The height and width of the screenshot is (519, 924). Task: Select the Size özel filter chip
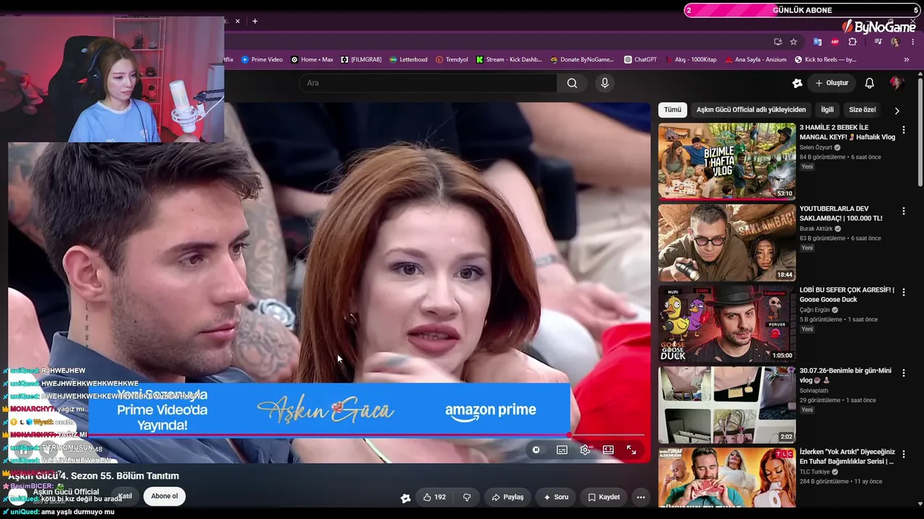[x=862, y=110]
